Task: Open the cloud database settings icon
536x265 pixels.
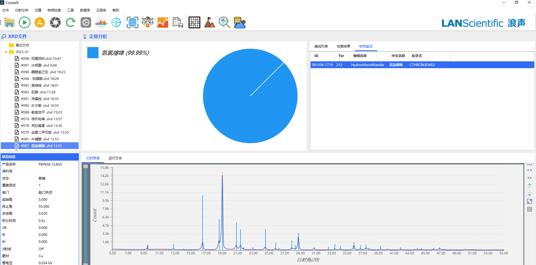Action: click(239, 22)
